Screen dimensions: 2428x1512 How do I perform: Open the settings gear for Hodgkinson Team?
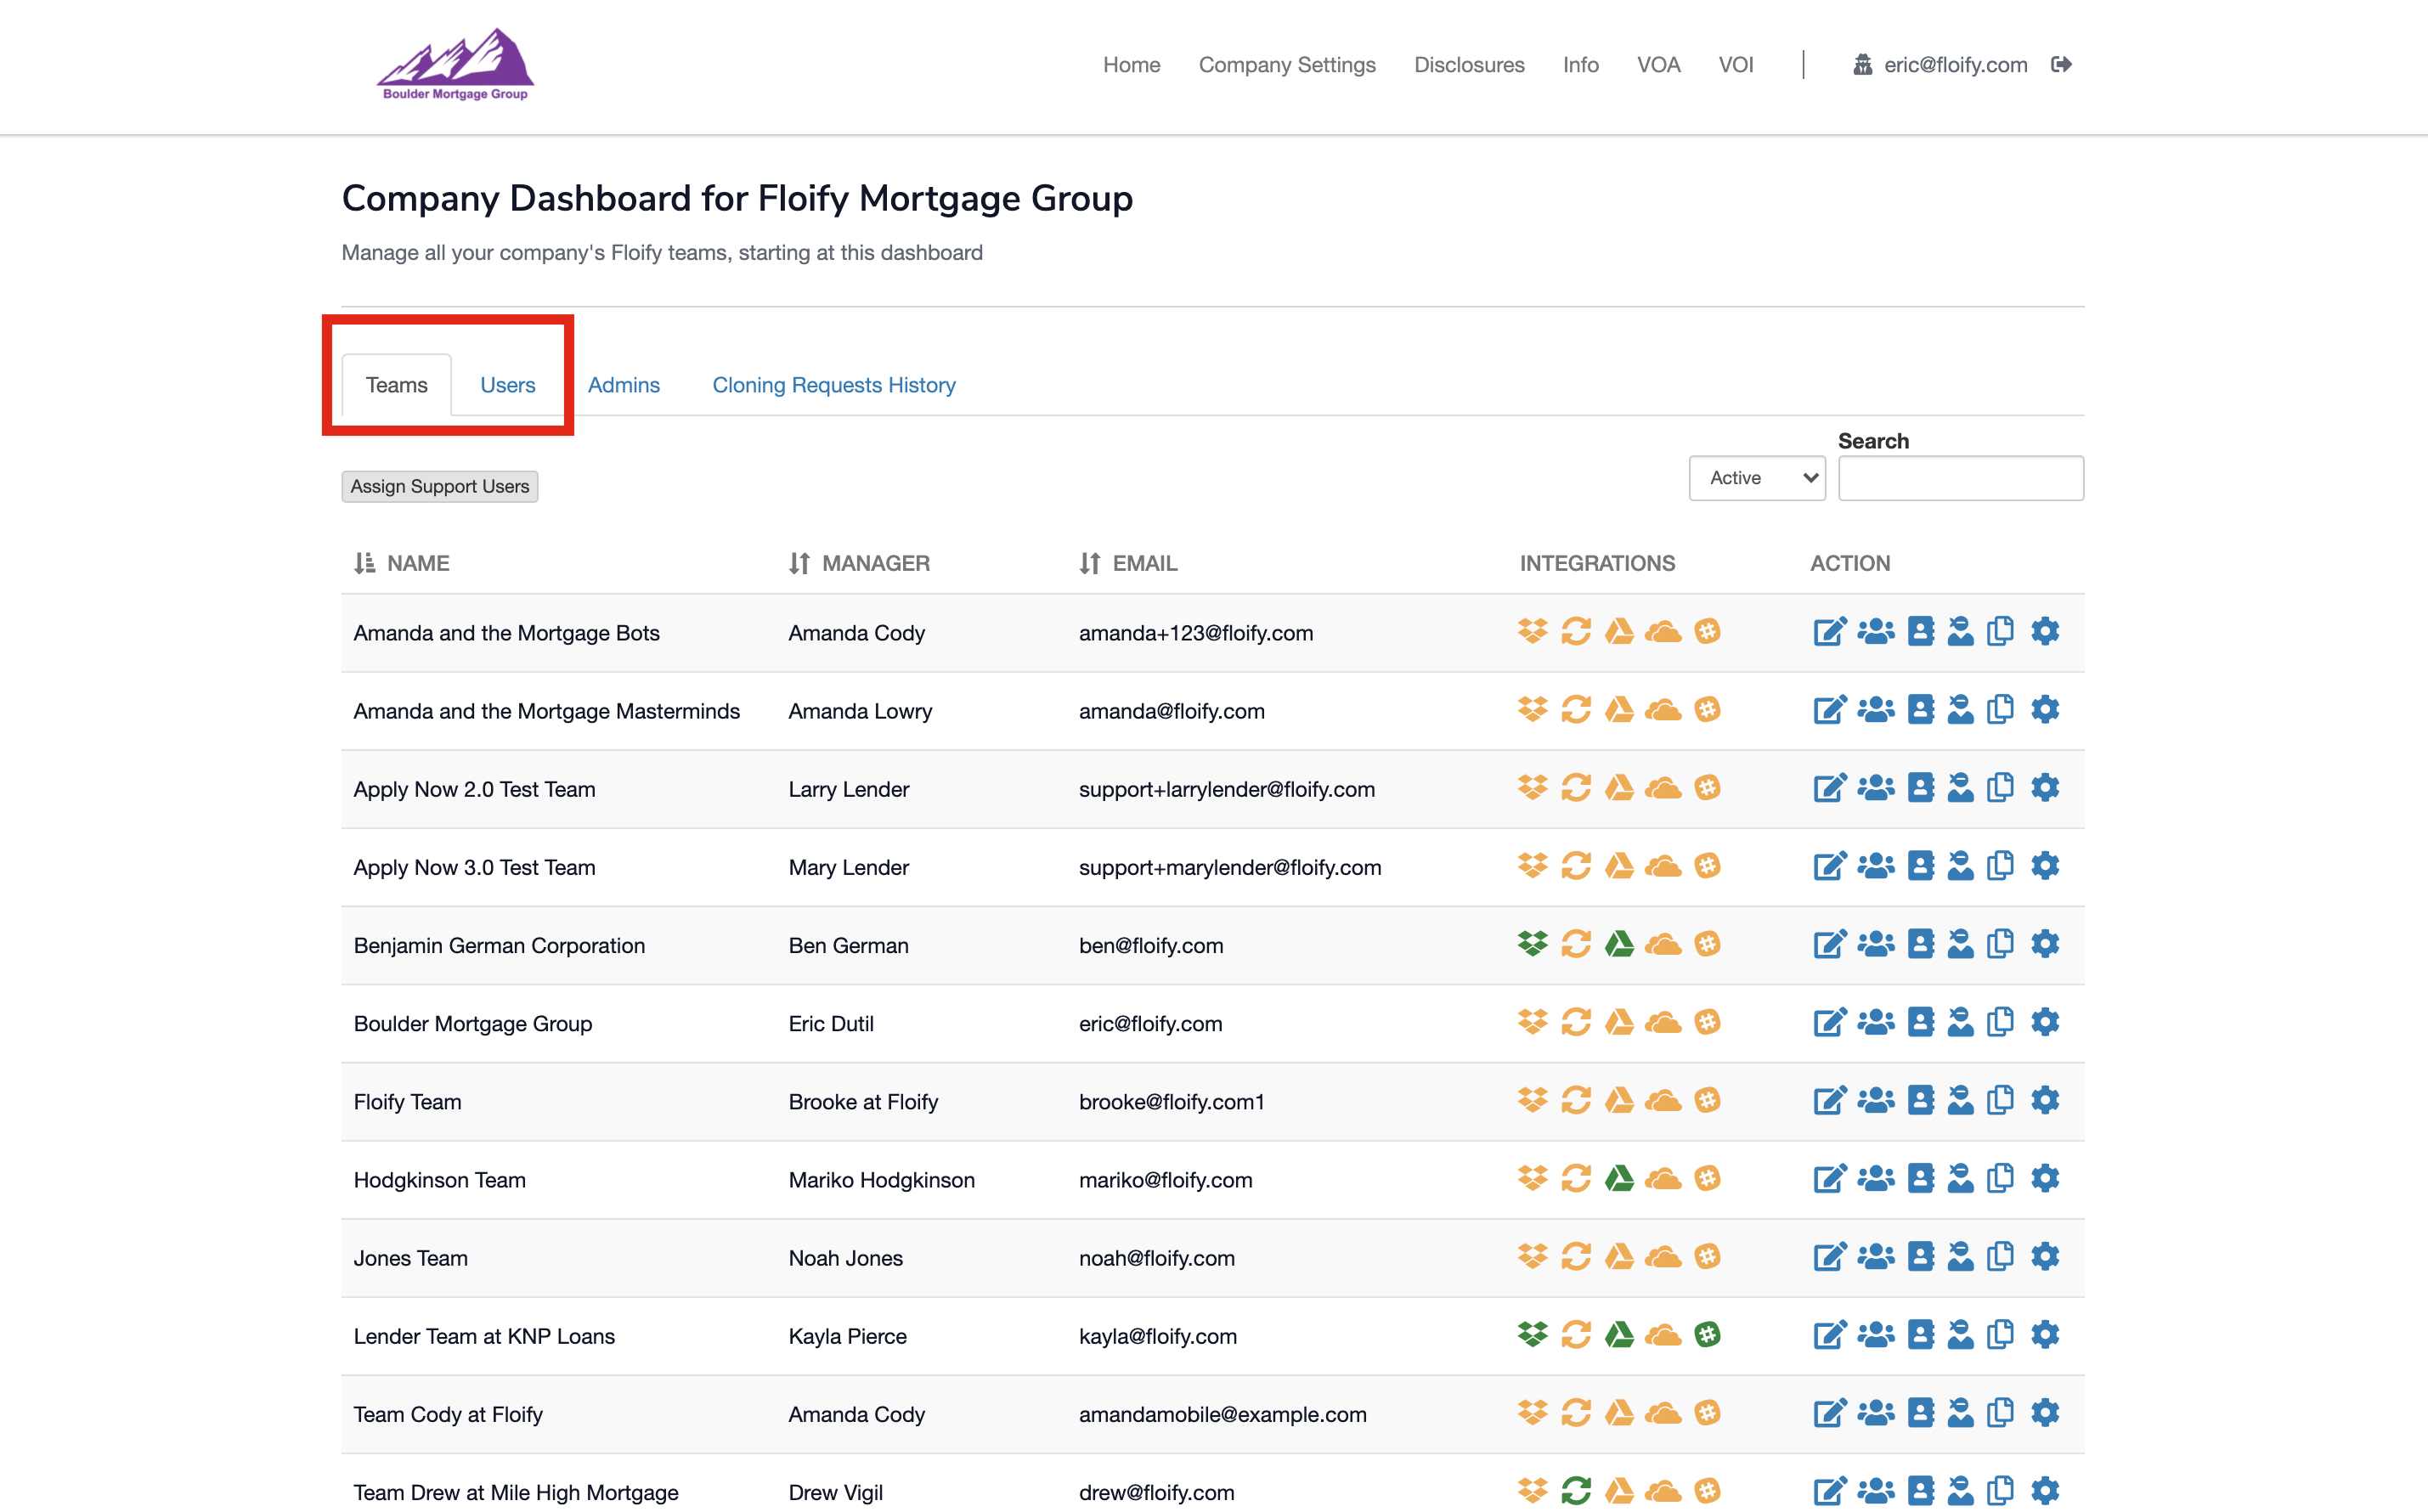[x=2045, y=1178]
